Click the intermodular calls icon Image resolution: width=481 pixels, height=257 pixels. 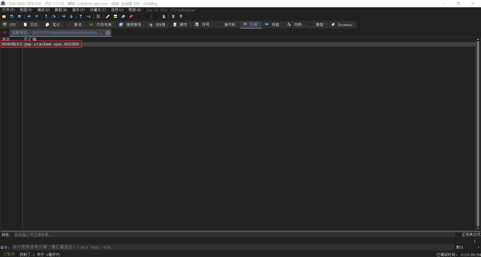[x=164, y=16]
